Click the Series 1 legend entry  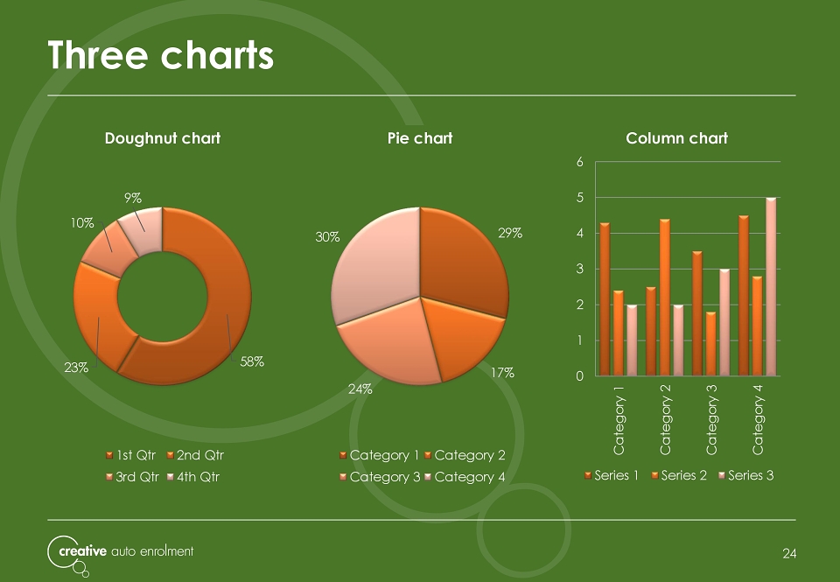pos(612,475)
